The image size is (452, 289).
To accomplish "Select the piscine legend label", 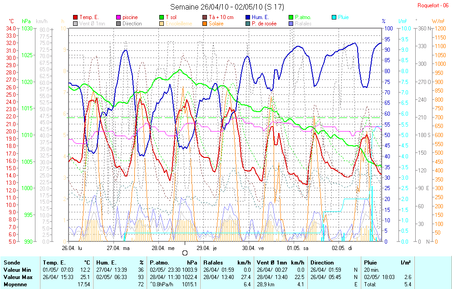I will pyautogui.click(x=130, y=17).
